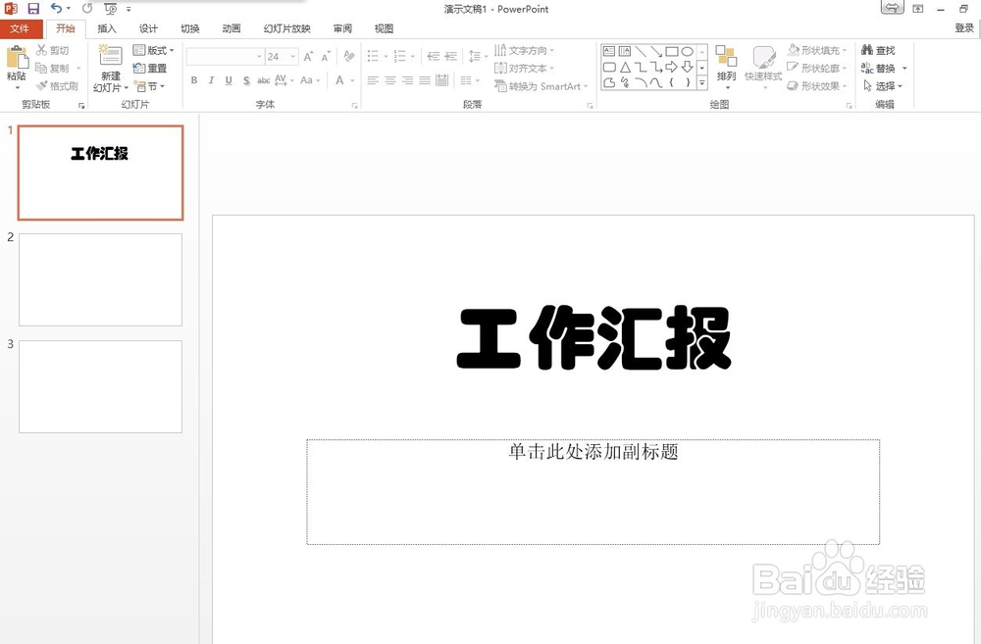Open the 文字方向 text direction dropdown

click(524, 50)
